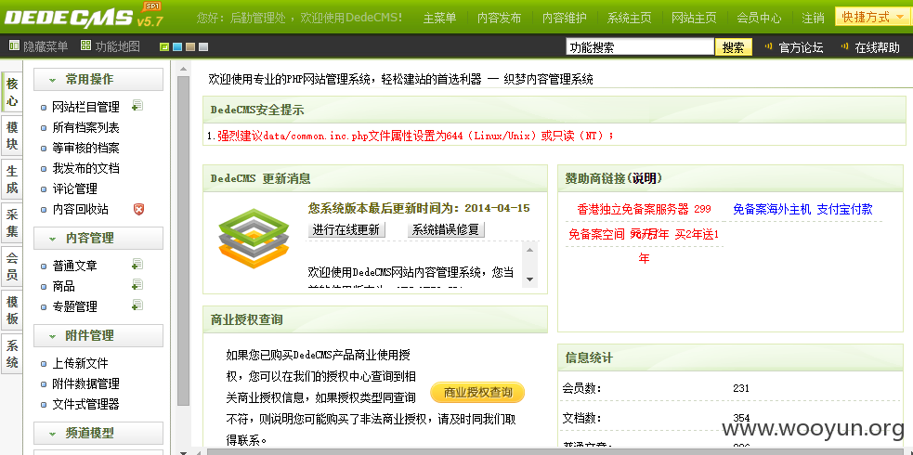Viewport: 913px width, 455px height.
Task: Open 评论管理
Action: tap(75, 188)
